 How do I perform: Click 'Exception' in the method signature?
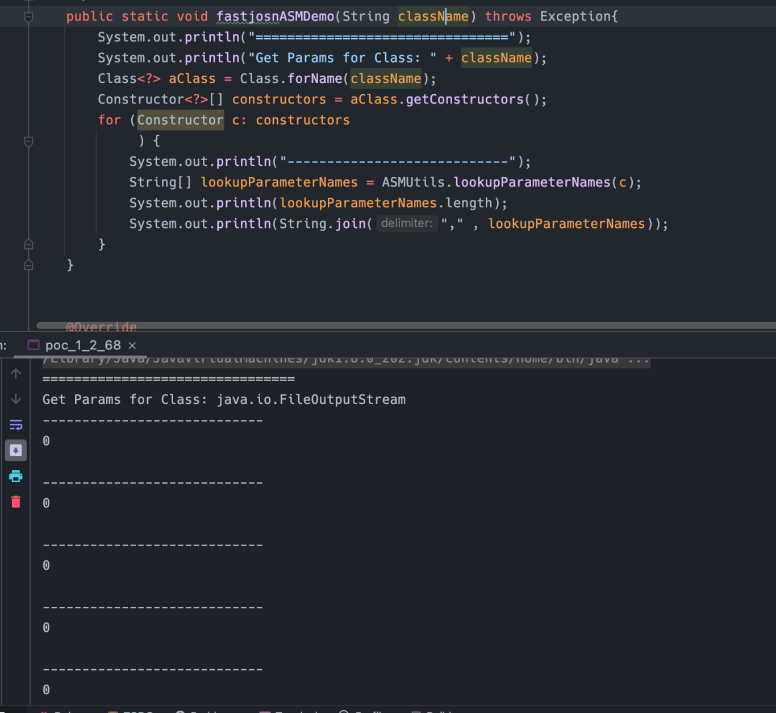(575, 16)
